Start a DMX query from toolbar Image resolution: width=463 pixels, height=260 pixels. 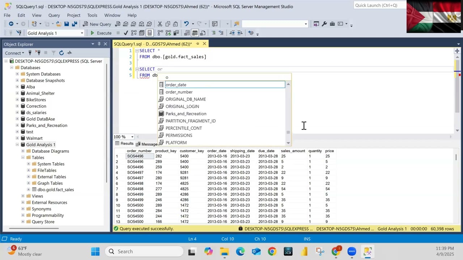pos(133,24)
